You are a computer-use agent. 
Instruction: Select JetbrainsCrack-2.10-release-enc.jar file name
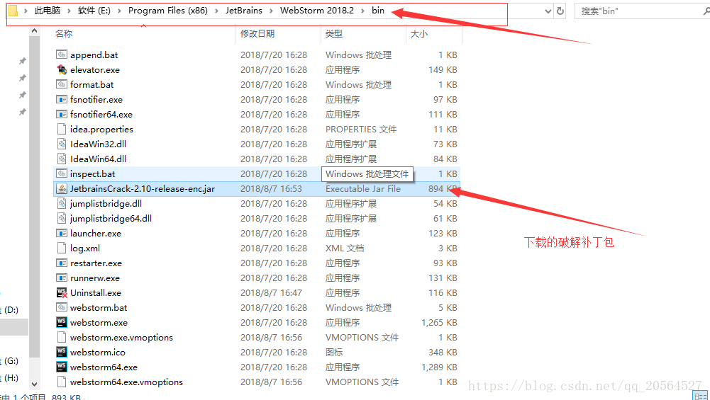(142, 188)
